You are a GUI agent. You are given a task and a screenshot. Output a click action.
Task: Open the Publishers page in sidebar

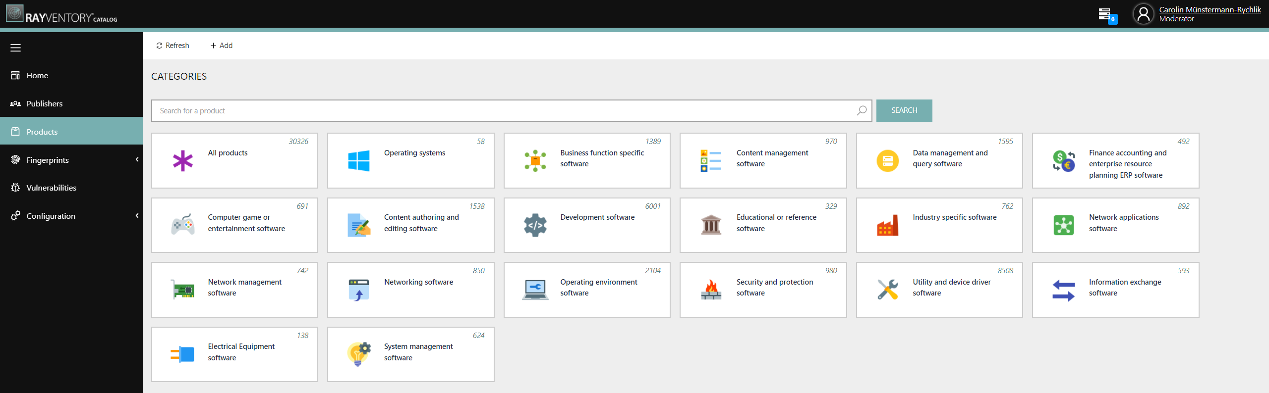(x=44, y=103)
